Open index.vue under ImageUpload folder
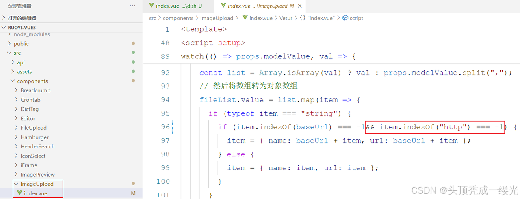This screenshot has height=199, width=520. click(35, 193)
